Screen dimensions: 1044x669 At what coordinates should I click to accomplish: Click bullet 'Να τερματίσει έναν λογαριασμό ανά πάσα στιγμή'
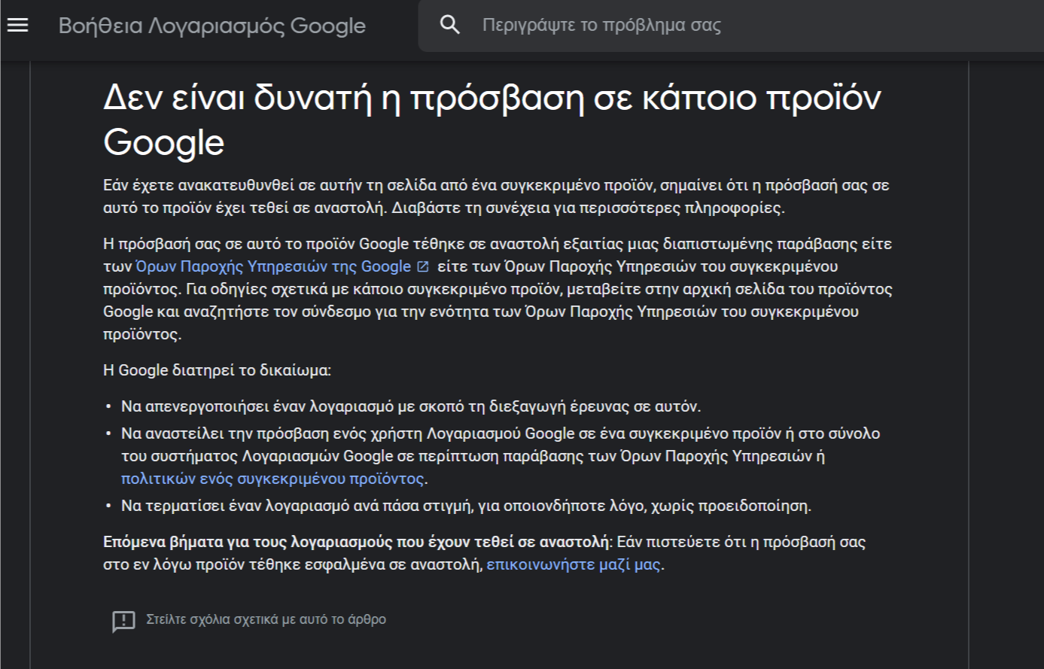(x=467, y=506)
